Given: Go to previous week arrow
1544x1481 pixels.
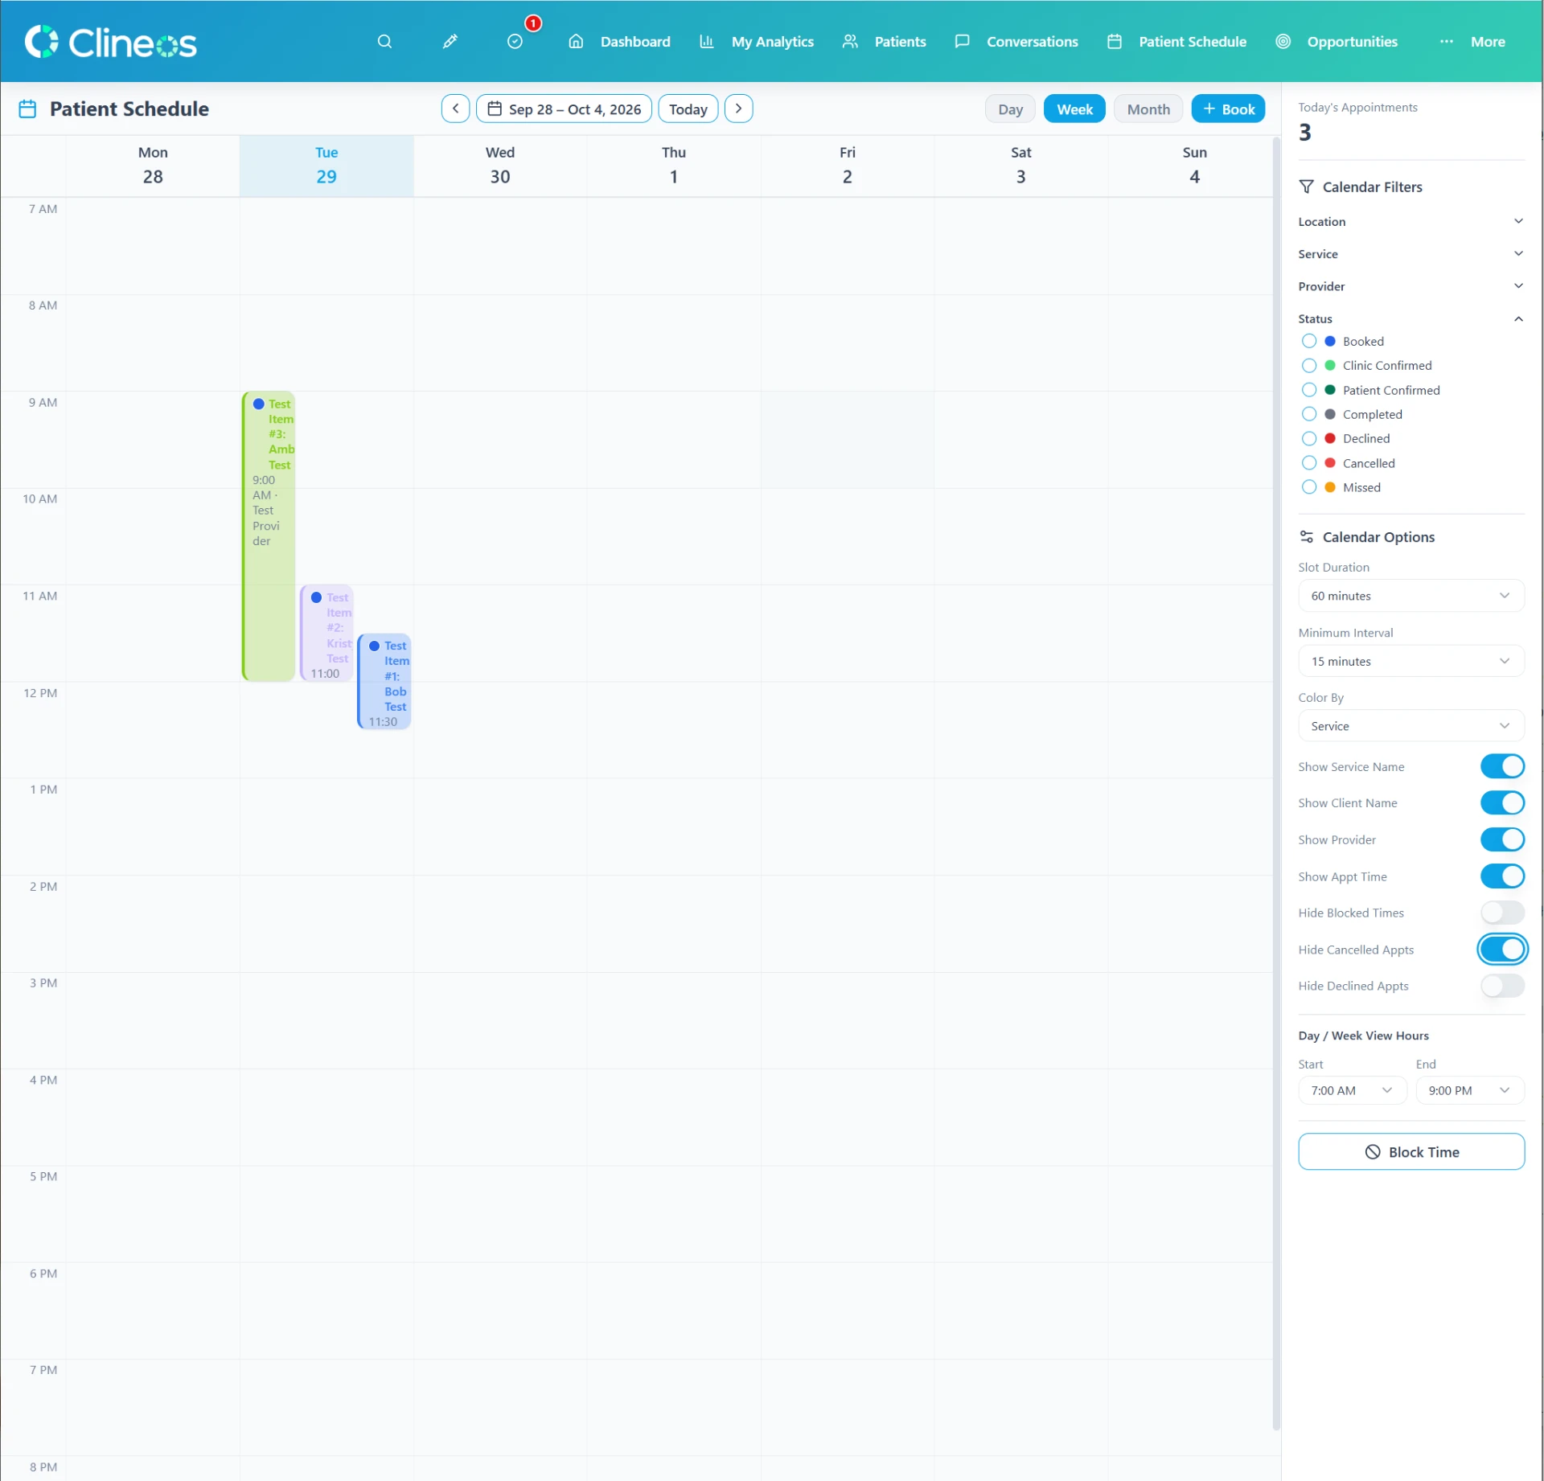Looking at the screenshot, I should 456,109.
